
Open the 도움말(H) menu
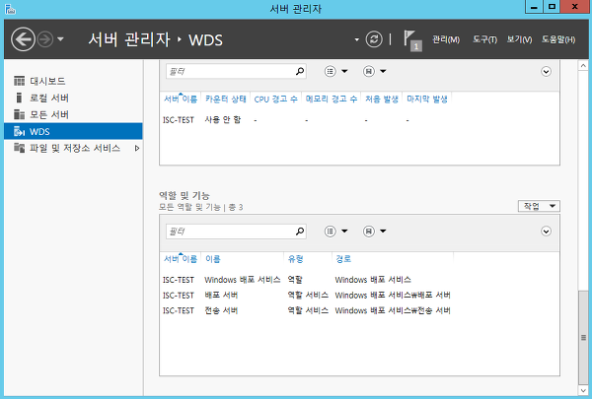(558, 39)
